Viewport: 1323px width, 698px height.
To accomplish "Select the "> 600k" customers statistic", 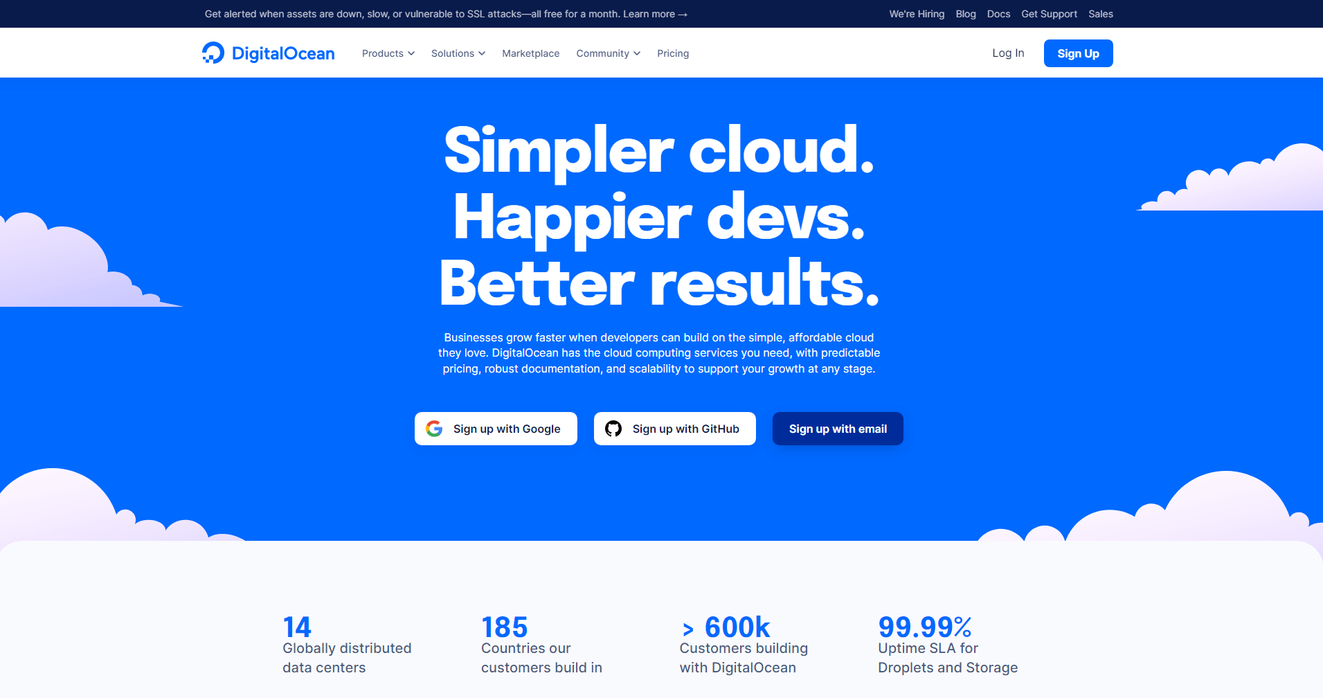I will (x=726, y=627).
